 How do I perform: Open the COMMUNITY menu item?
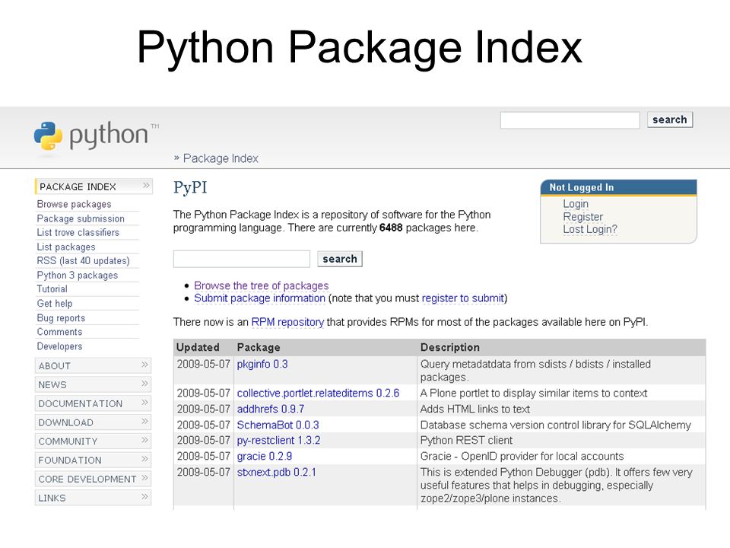tap(93, 441)
